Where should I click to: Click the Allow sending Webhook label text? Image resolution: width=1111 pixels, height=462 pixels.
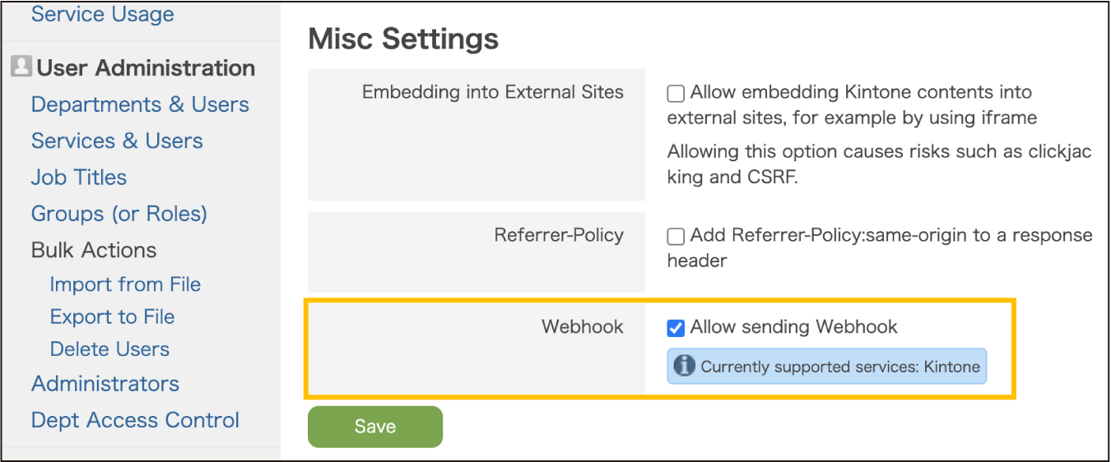coord(793,327)
